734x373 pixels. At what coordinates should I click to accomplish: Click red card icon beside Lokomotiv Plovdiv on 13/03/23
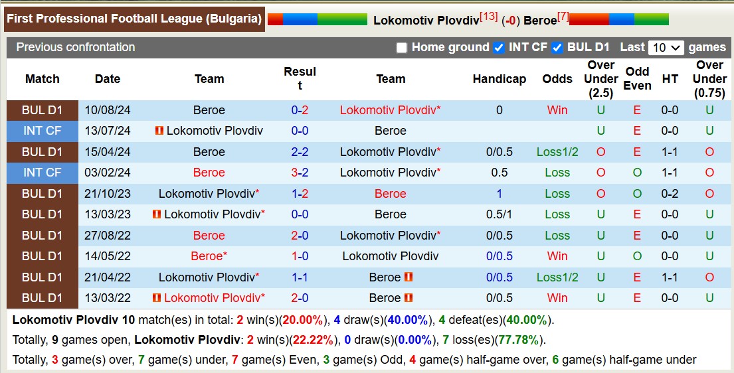pyautogui.click(x=157, y=214)
